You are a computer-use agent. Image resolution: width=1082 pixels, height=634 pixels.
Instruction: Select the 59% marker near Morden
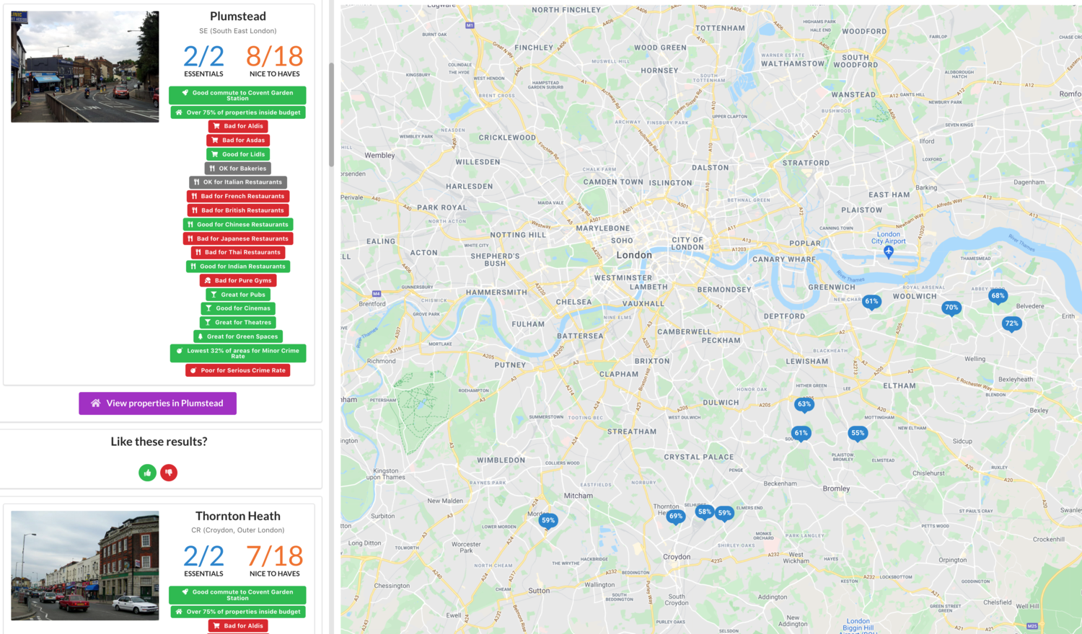click(x=548, y=521)
